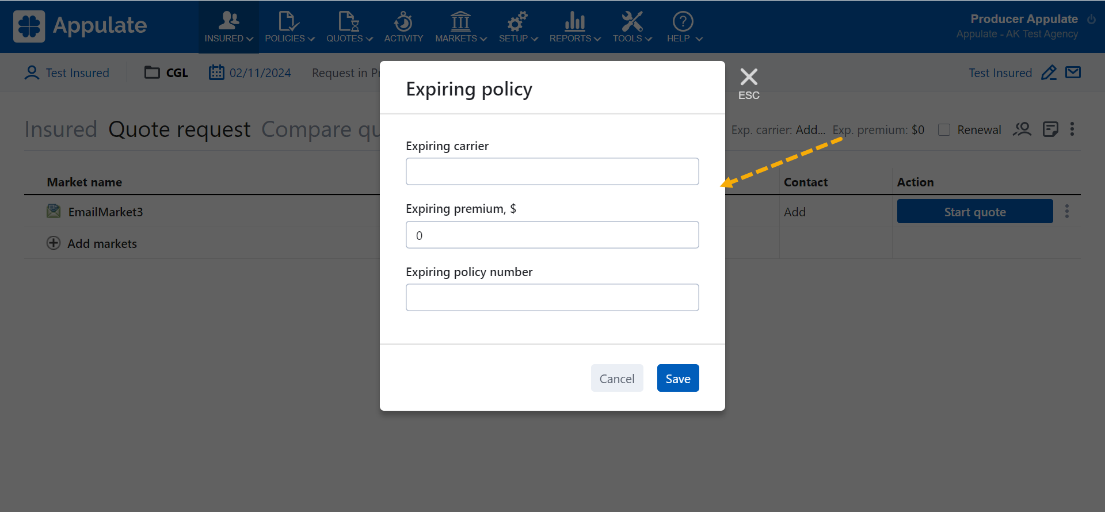Toggle the Renewal checkbox
Viewport: 1105px width, 512px height.
[x=944, y=130]
